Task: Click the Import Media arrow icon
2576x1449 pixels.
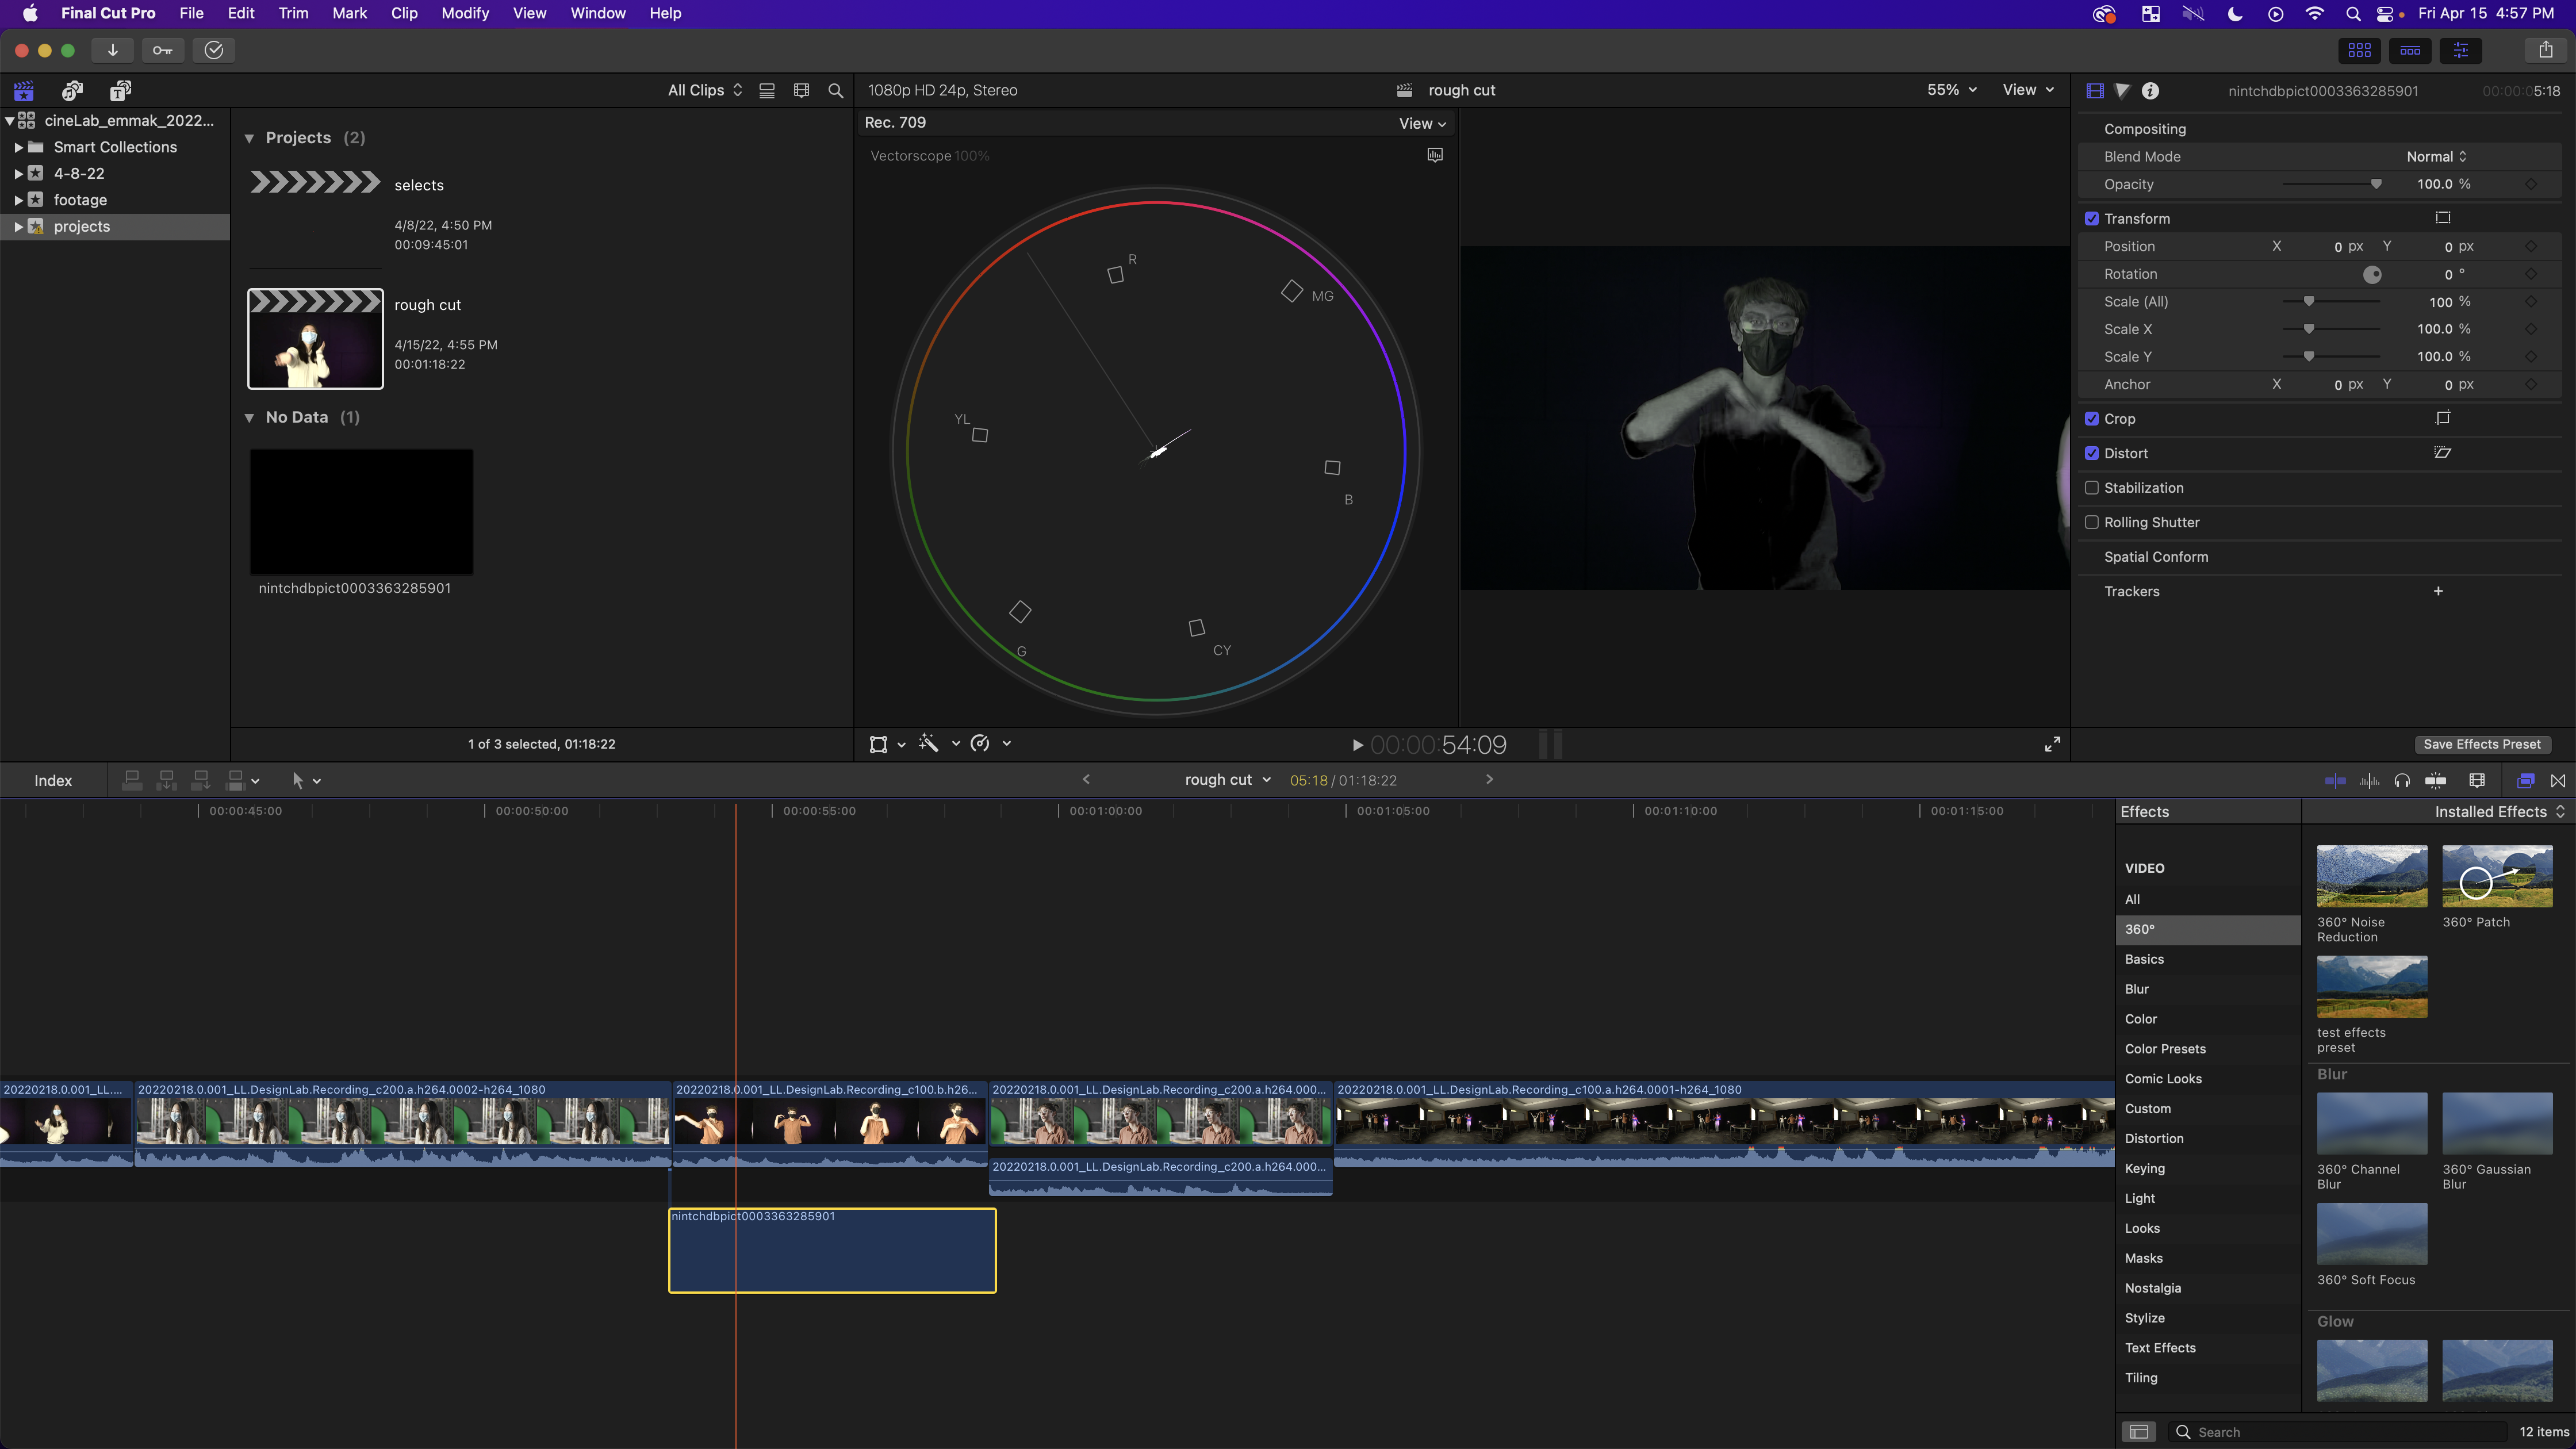Action: [x=112, y=50]
